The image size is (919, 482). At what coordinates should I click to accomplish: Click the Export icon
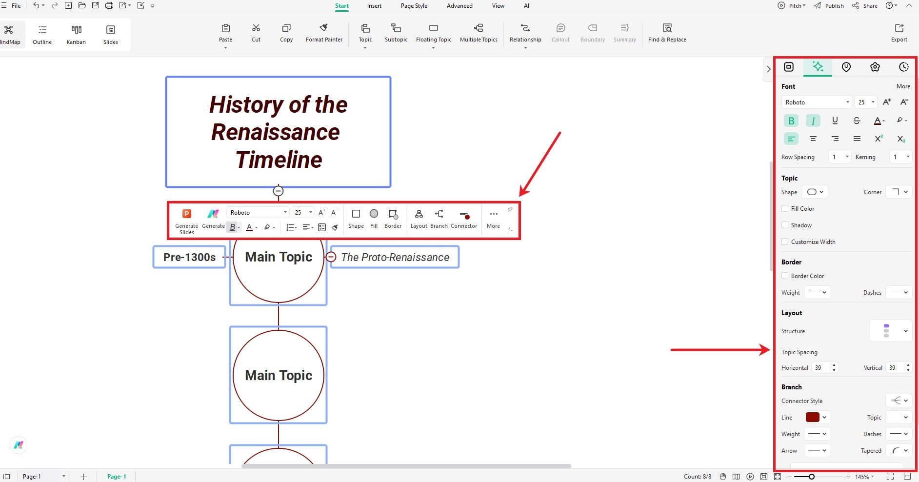899,28
